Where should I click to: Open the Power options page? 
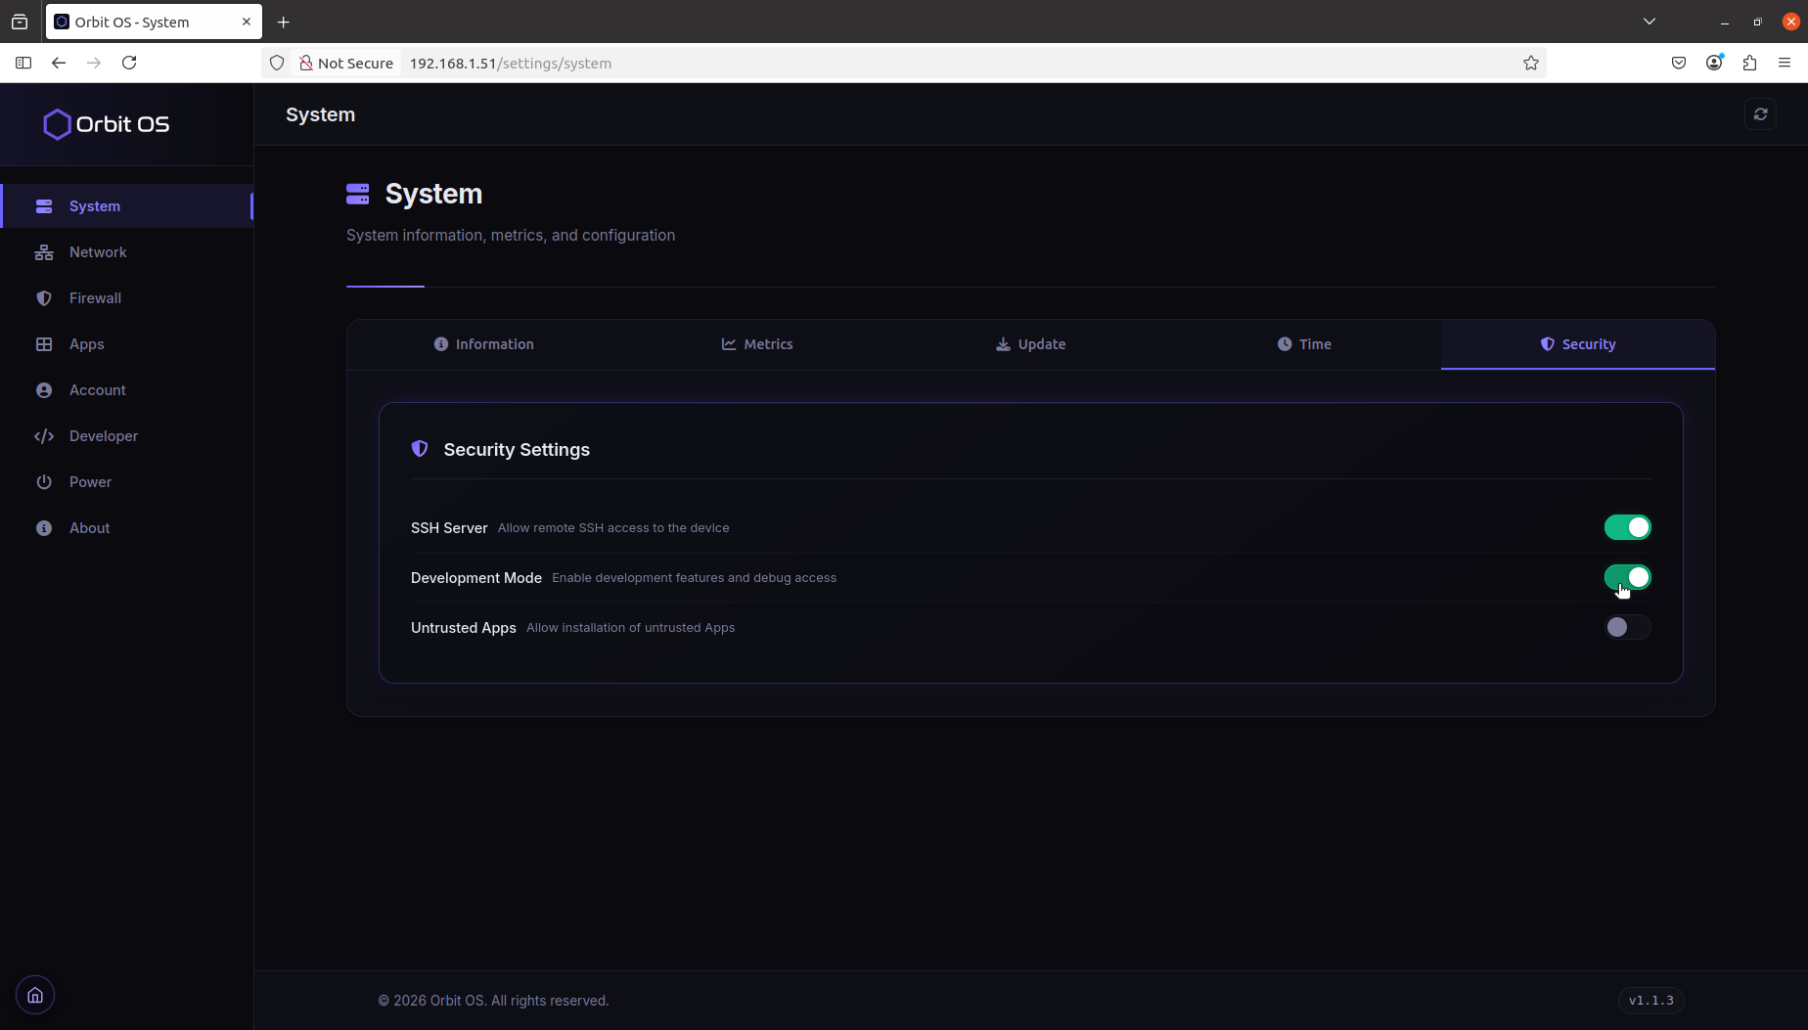tap(127, 482)
